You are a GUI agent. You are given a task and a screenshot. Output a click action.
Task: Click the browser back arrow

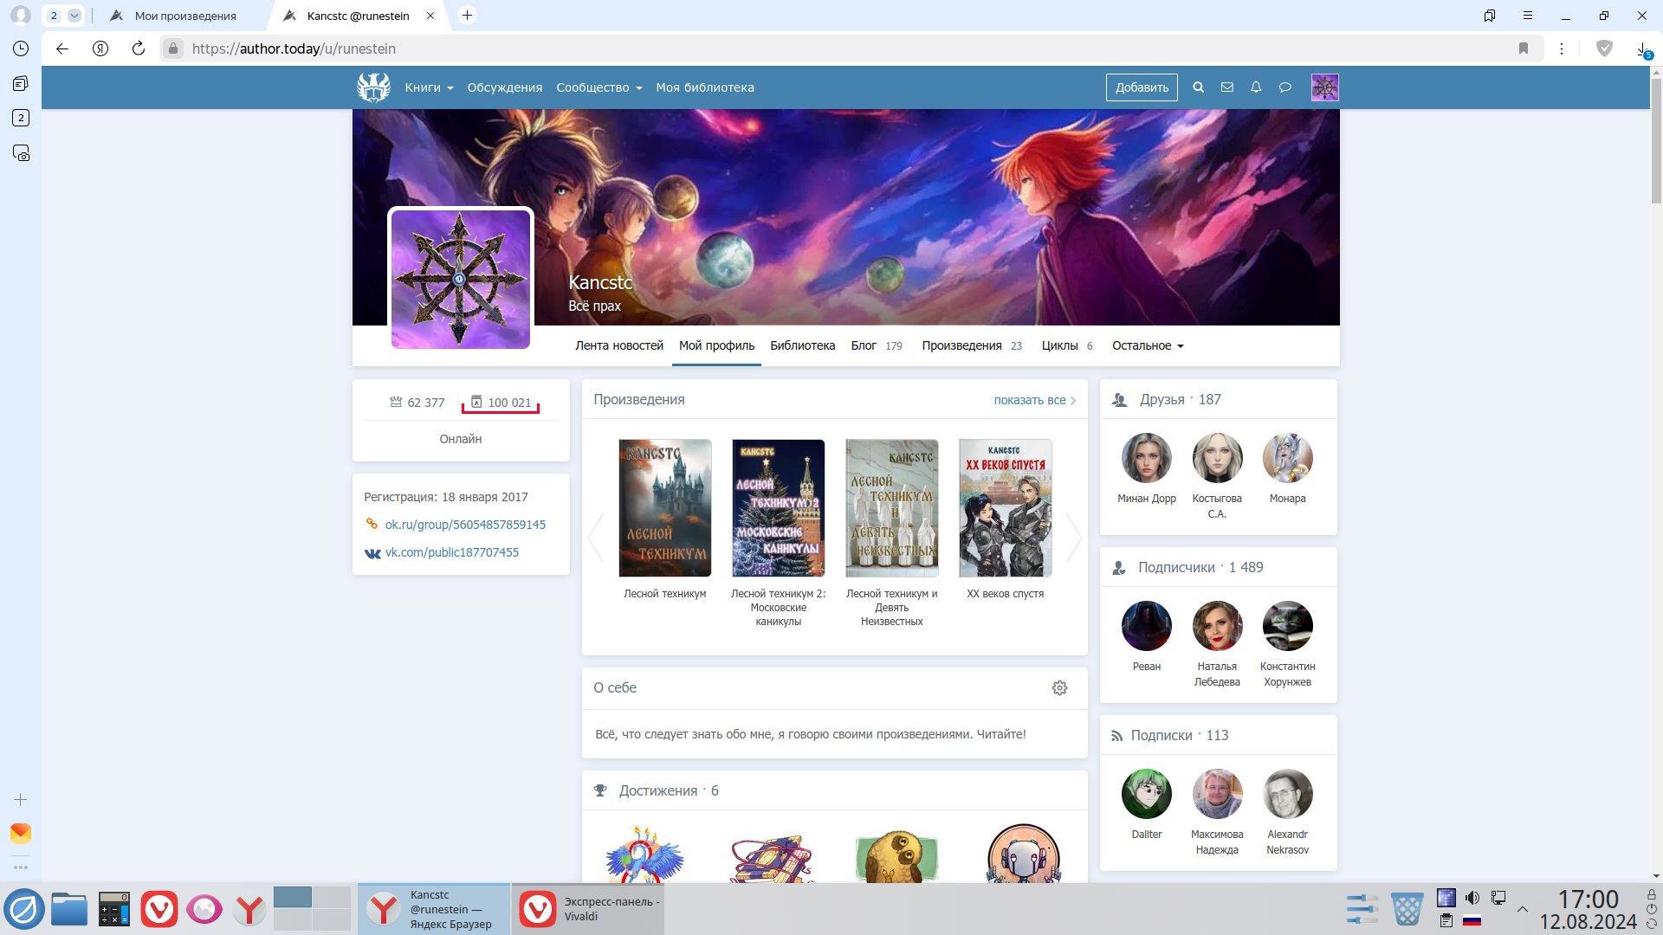click(x=62, y=48)
